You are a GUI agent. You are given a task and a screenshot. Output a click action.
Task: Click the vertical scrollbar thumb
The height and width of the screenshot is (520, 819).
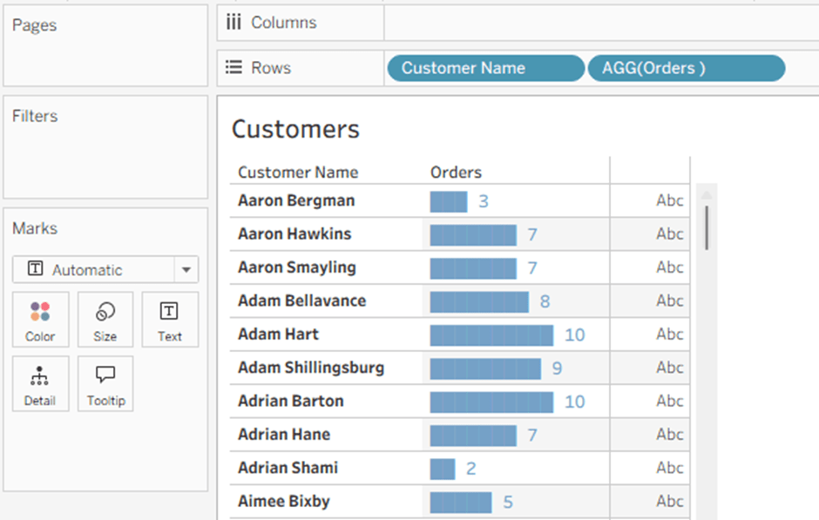(x=707, y=226)
